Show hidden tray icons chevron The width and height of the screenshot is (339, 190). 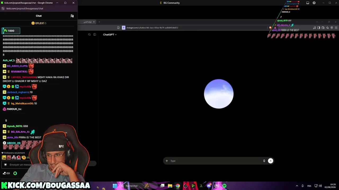297,186
